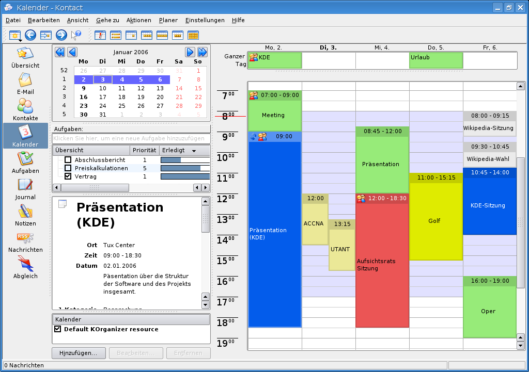Open Kontakte in the sidebar
This screenshot has height=372, width=529.
(x=25, y=110)
